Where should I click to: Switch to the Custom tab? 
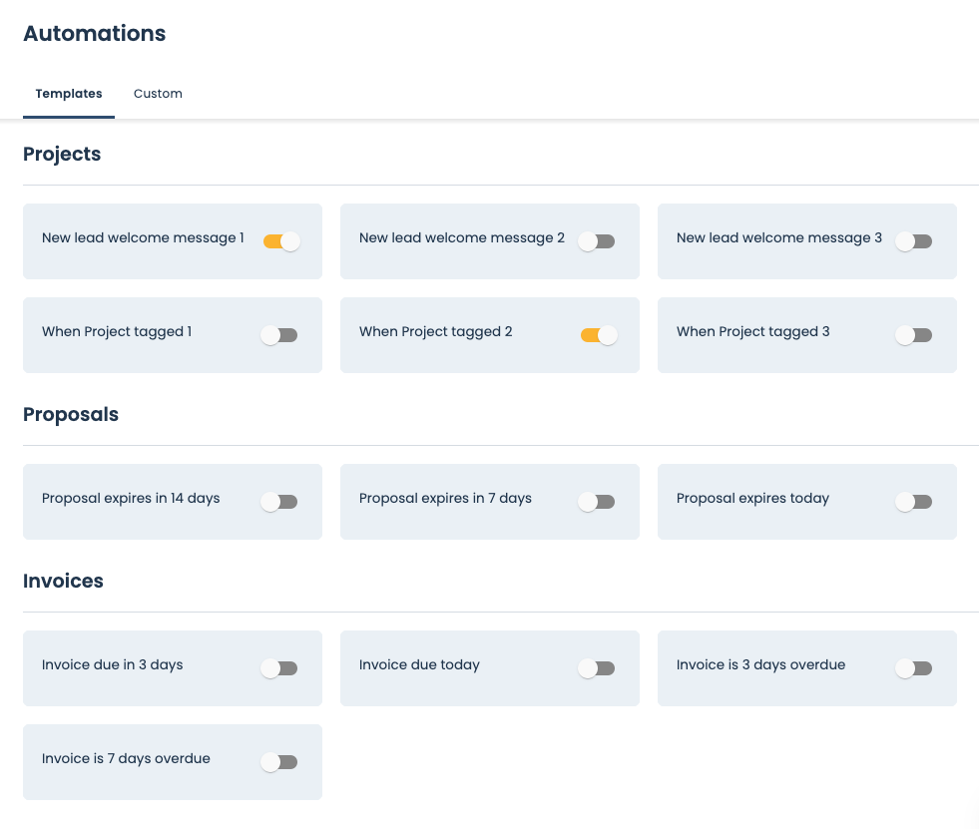(158, 94)
